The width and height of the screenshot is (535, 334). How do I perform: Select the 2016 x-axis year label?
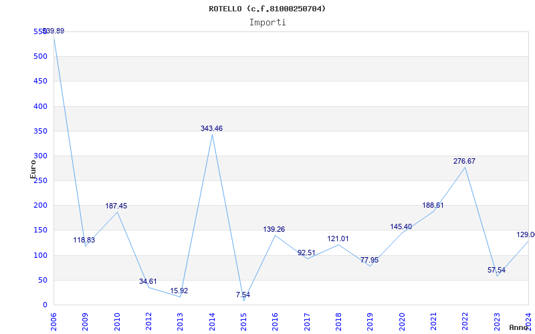[276, 322]
